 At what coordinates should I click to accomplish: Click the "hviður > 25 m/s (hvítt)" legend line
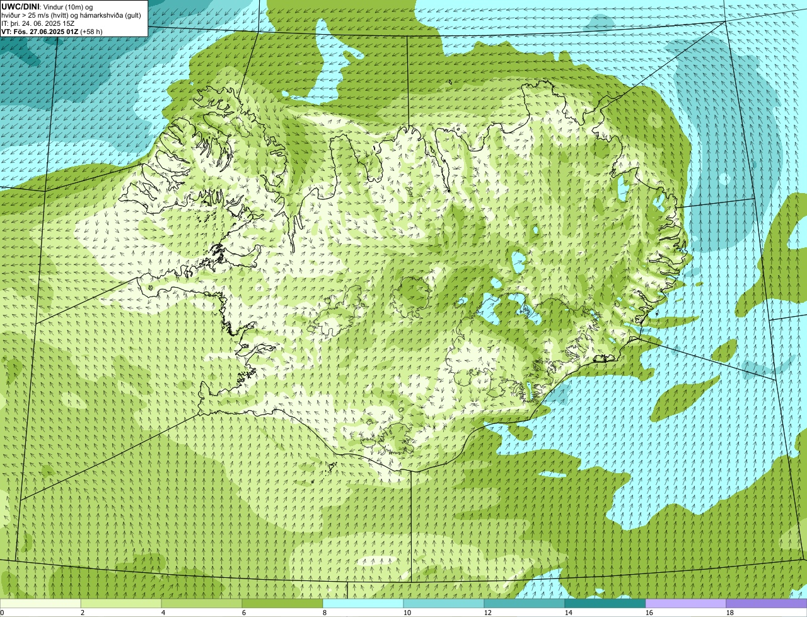[71, 15]
